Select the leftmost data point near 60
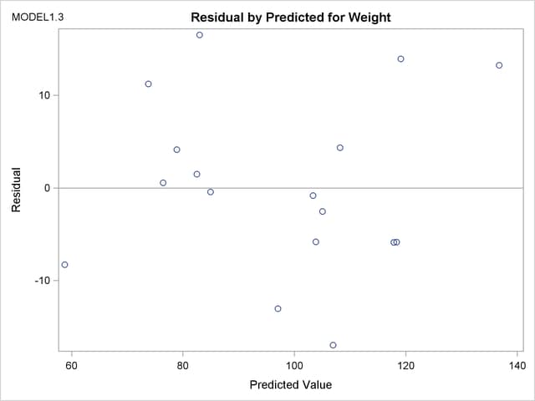This screenshot has width=535, height=401. 64,265
